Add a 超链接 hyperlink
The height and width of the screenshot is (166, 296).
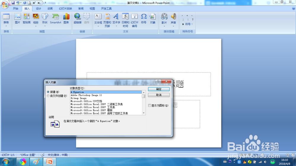(77, 19)
